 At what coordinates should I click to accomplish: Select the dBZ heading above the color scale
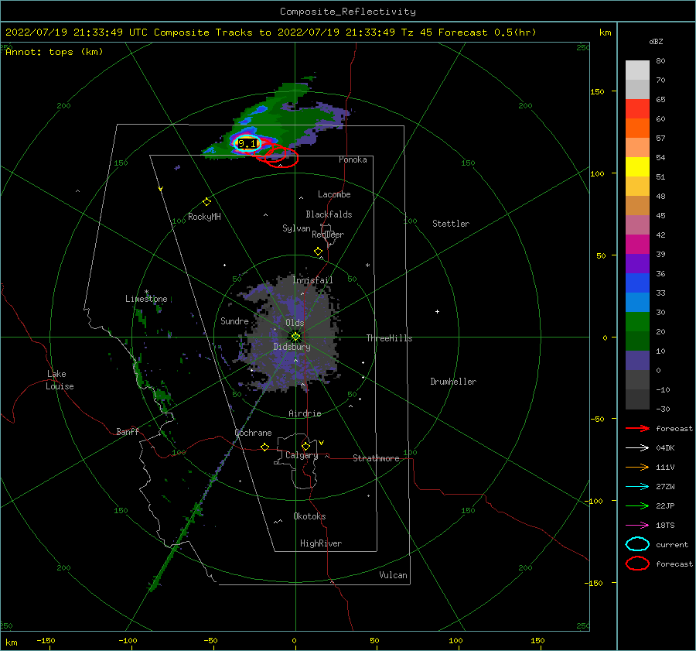tap(656, 41)
